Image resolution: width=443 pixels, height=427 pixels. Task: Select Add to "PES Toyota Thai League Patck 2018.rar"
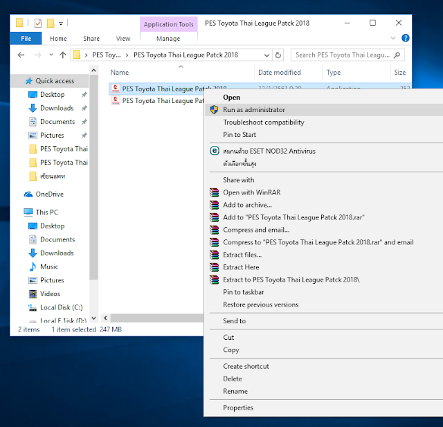tap(293, 217)
